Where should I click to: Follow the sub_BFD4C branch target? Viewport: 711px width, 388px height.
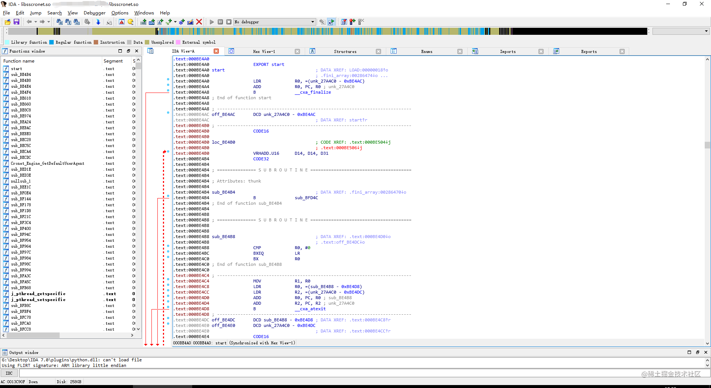(306, 198)
